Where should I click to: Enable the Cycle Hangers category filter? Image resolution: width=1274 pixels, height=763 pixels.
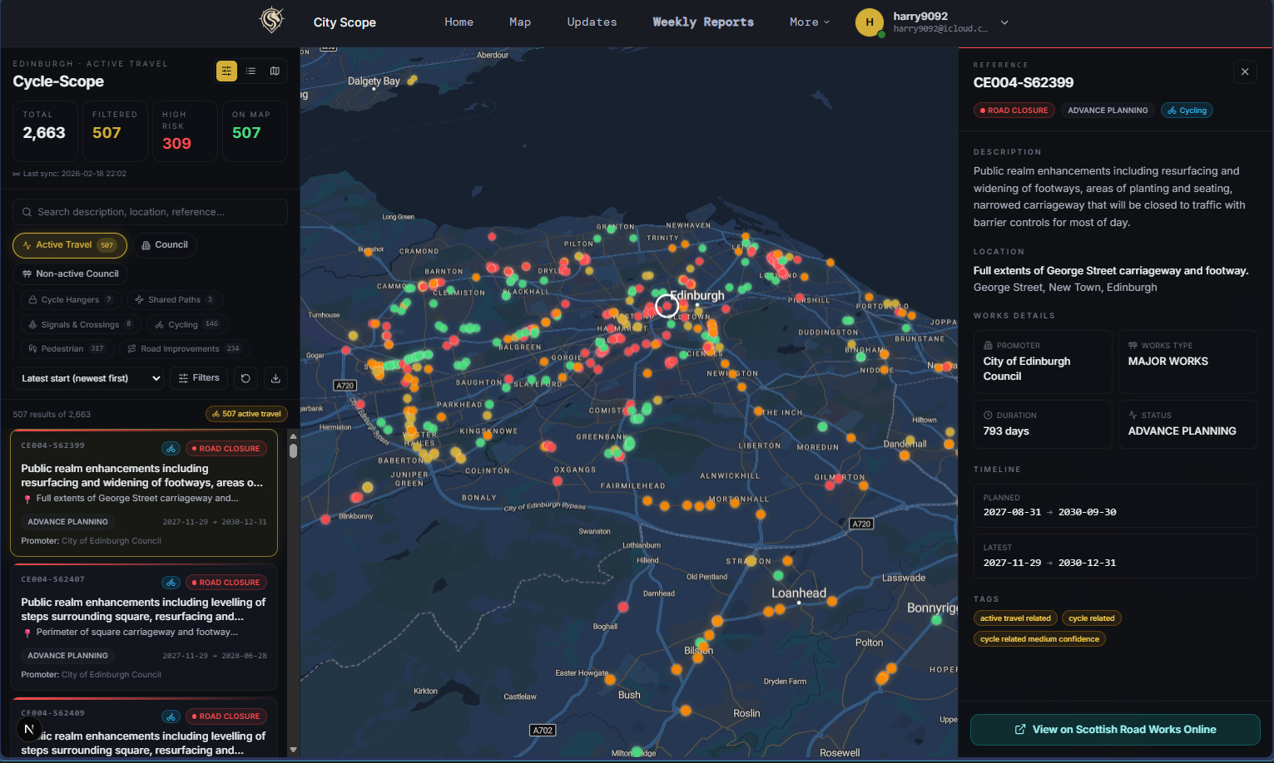pyautogui.click(x=71, y=300)
